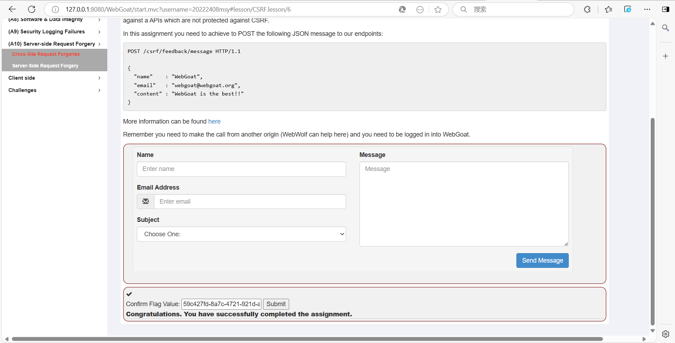Click the vertical page scrollbar thumb
The image size is (675, 343).
click(x=652, y=222)
